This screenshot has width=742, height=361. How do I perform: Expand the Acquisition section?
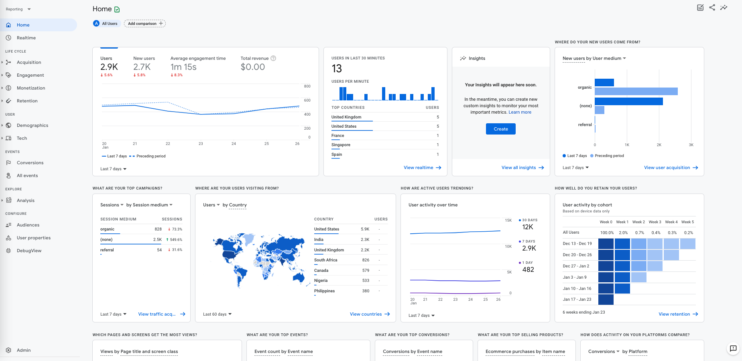coord(29,62)
